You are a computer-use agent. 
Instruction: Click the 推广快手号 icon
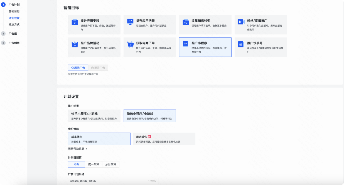[x=241, y=44]
